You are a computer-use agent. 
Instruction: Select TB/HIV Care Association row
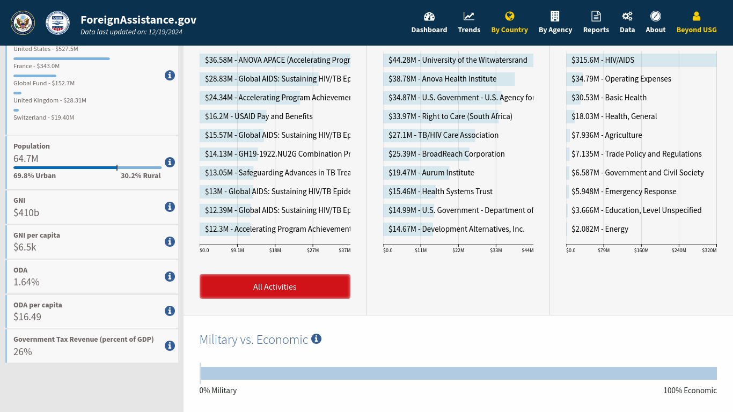[458, 135]
